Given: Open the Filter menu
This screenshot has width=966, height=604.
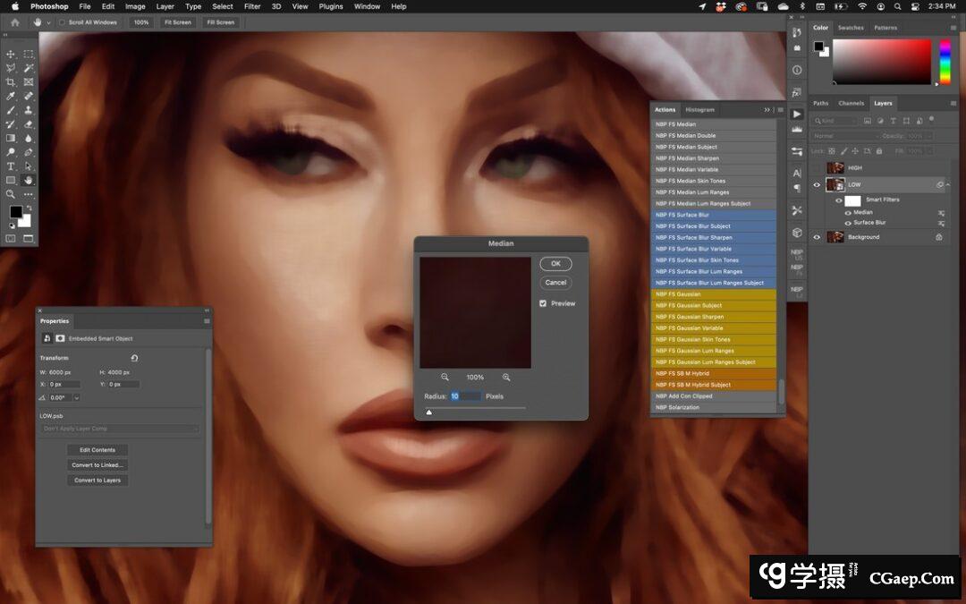Looking at the screenshot, I should 252,6.
